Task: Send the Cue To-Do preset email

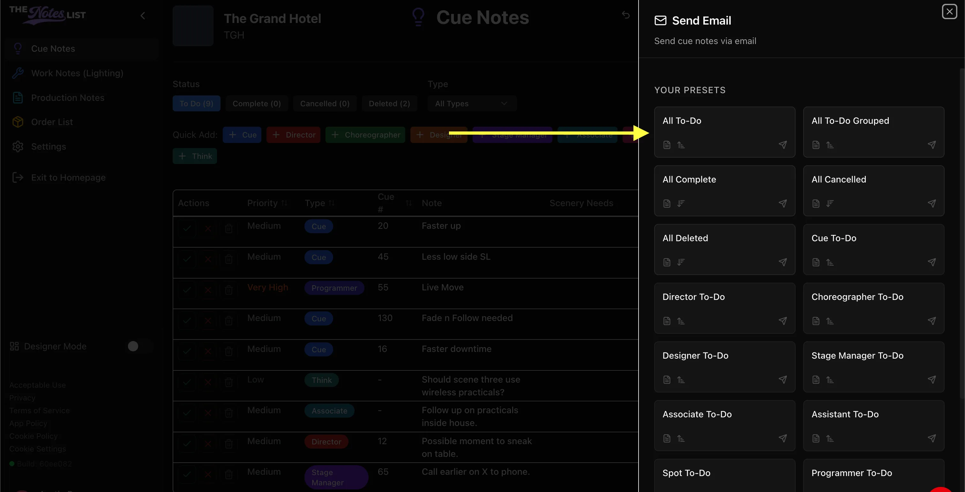Action: pyautogui.click(x=932, y=263)
